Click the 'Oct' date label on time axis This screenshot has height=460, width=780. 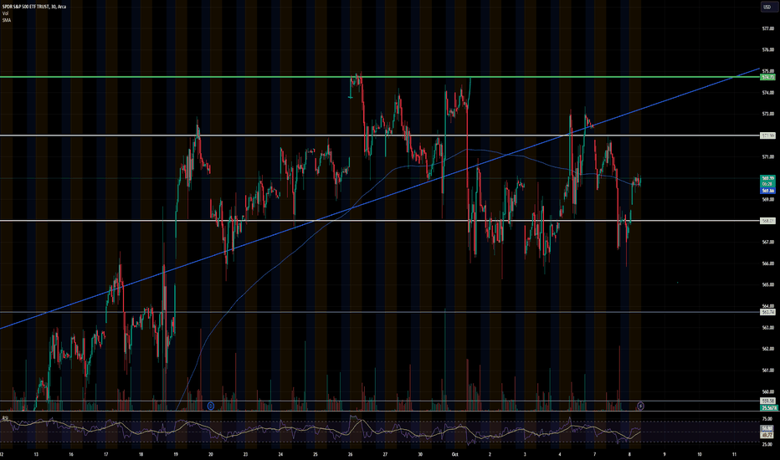click(454, 454)
